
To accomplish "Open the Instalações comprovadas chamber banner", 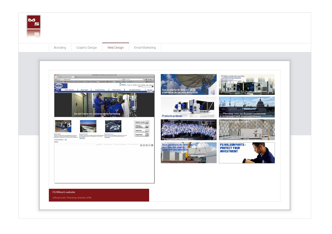I will click(x=247, y=130).
